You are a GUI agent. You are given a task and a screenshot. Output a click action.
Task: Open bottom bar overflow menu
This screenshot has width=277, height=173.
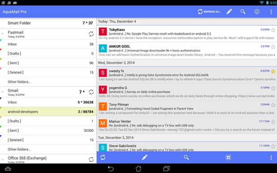click(271, 157)
